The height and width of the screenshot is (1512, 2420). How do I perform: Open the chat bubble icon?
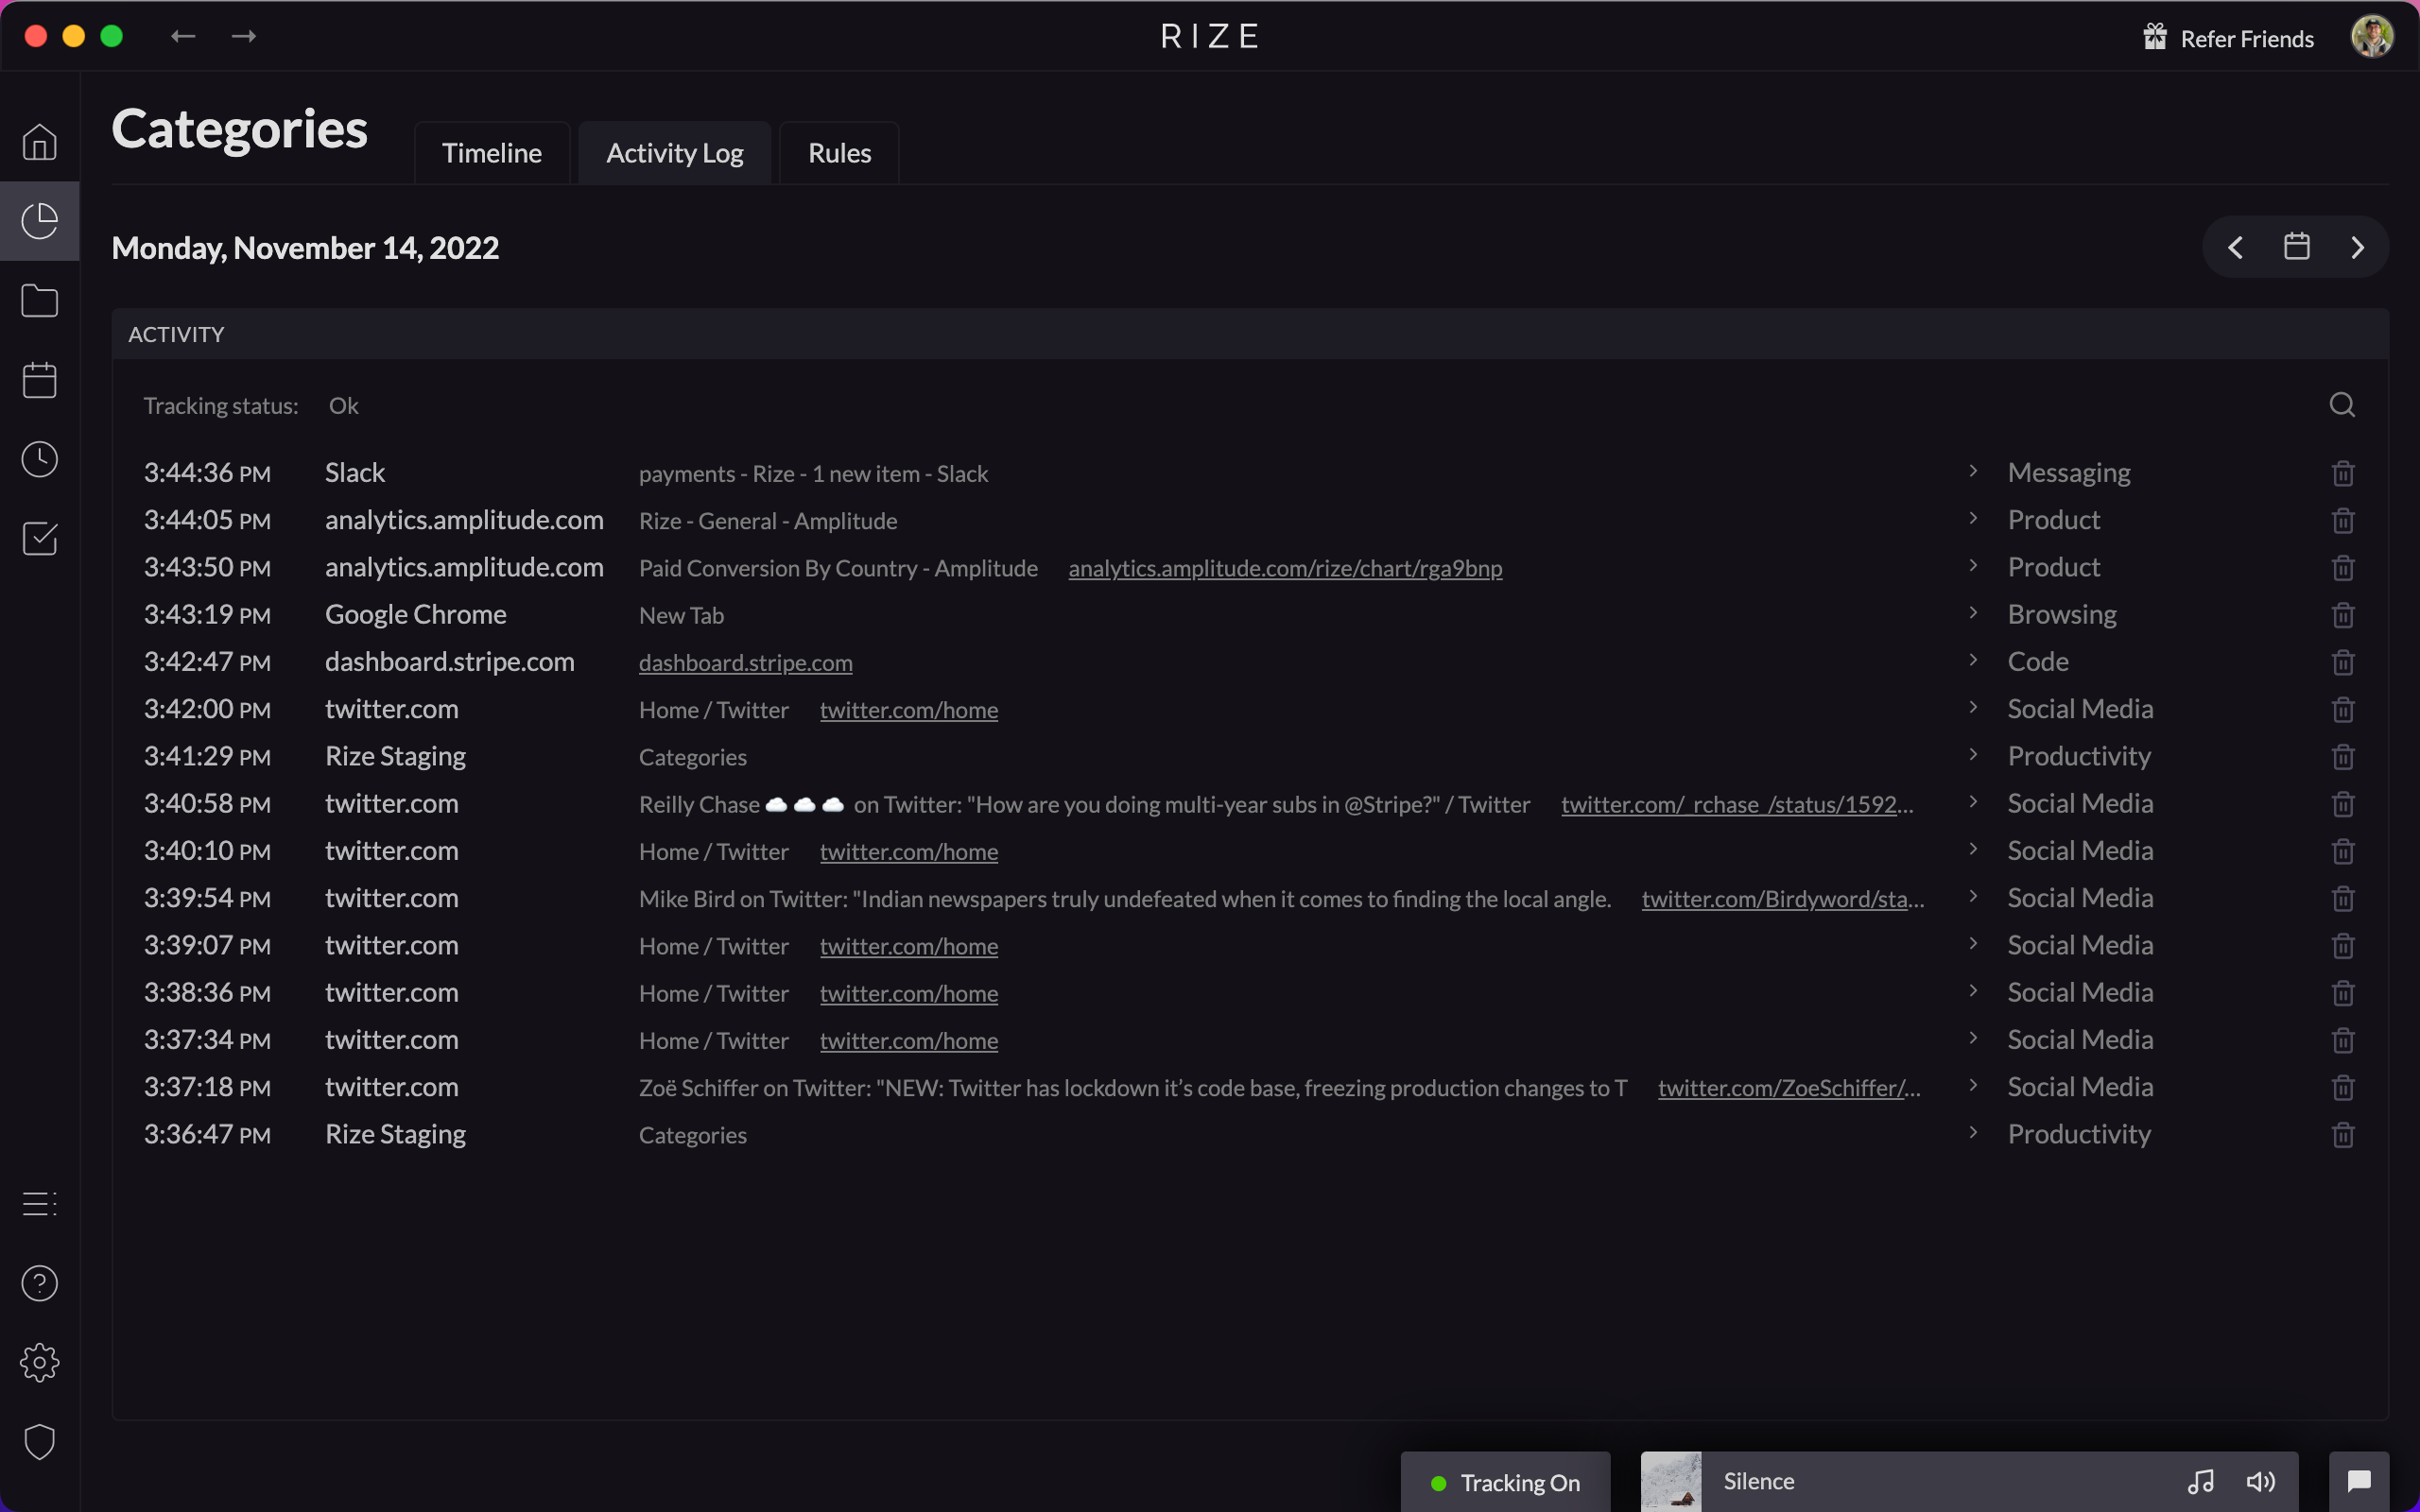(x=2359, y=1481)
